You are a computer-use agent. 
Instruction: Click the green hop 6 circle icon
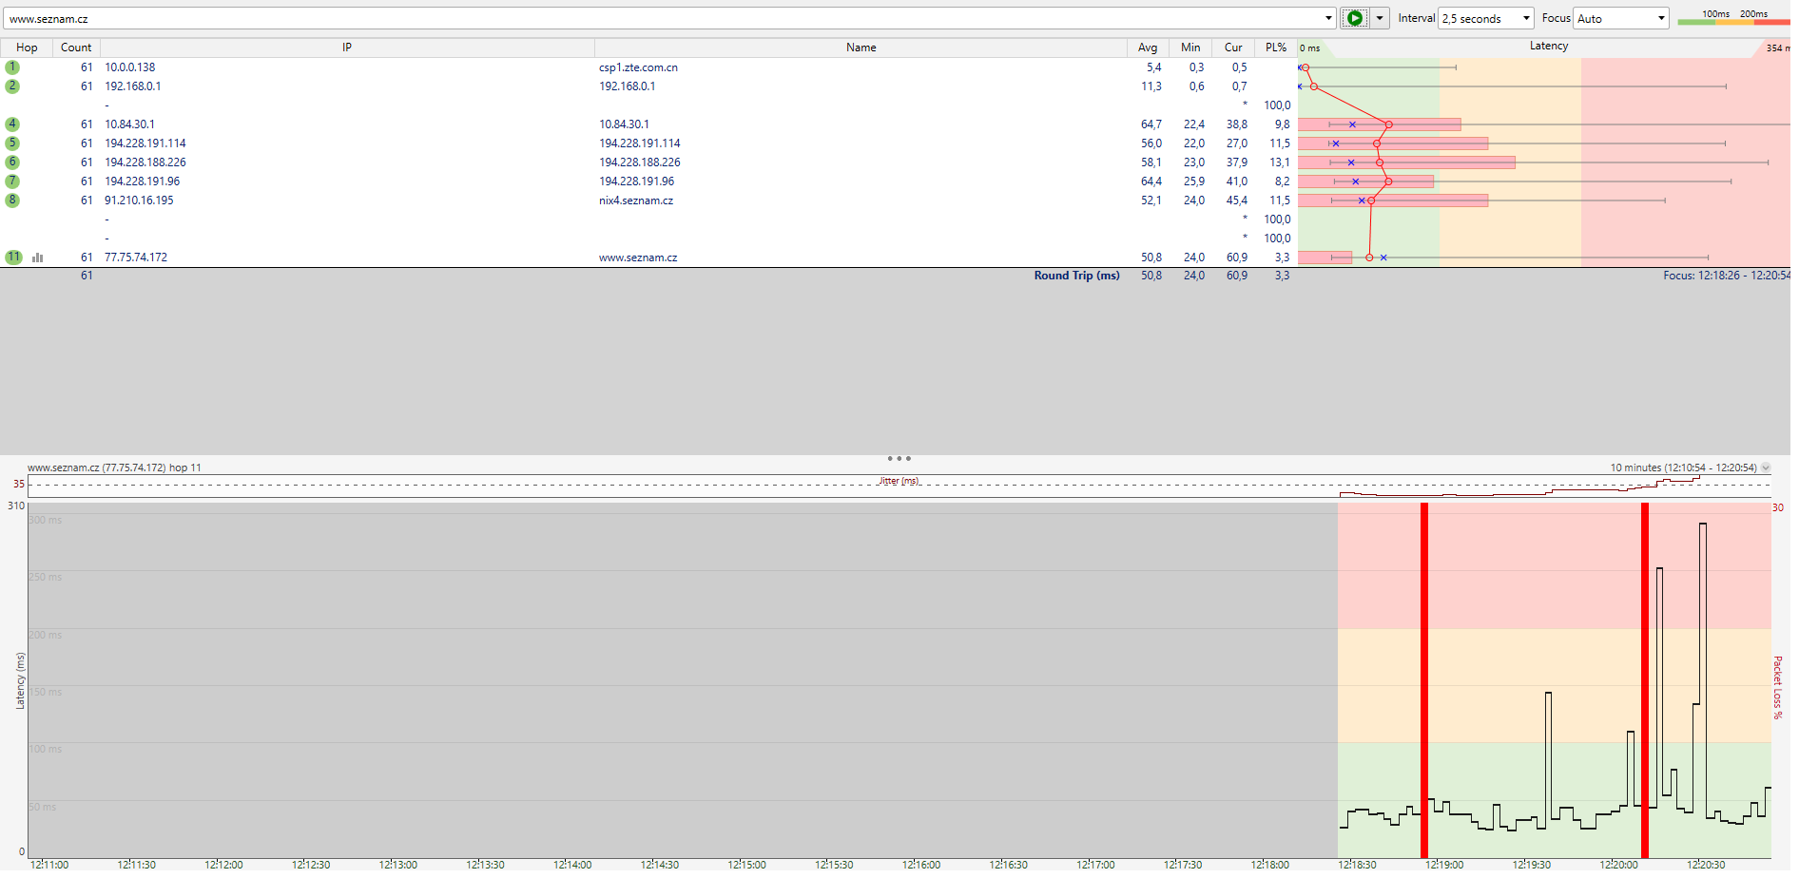coord(12,162)
